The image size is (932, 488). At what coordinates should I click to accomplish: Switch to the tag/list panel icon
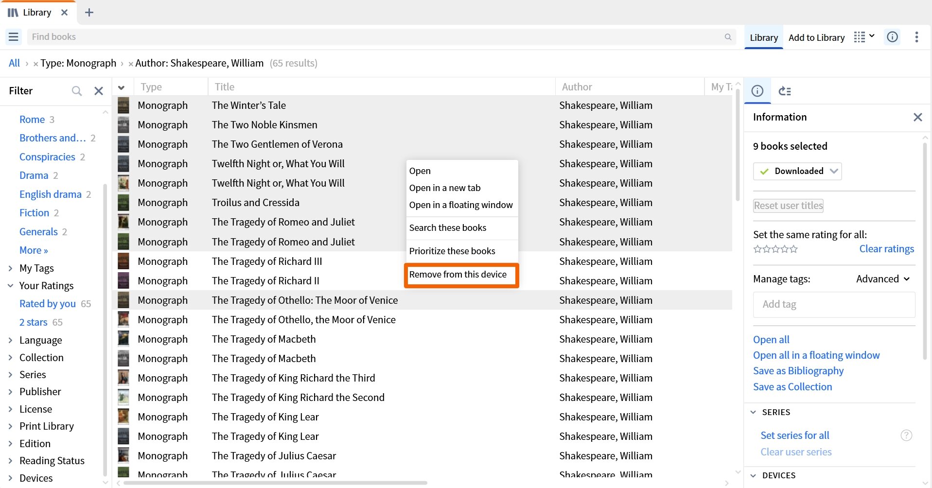click(x=785, y=91)
